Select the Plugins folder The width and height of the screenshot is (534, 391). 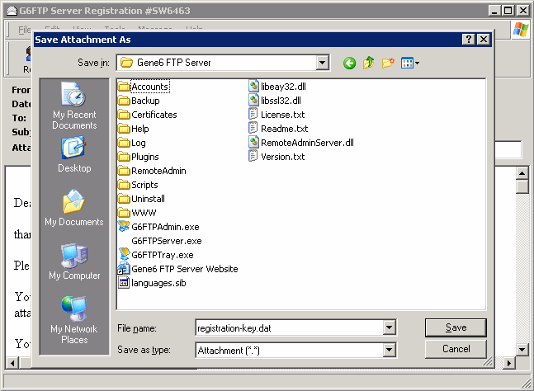139,157
